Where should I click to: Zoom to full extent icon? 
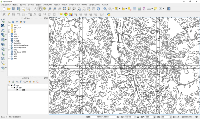(64, 9)
